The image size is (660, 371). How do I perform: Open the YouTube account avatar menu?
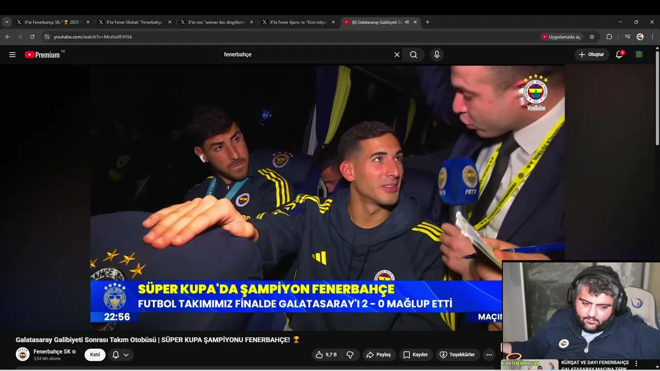(639, 55)
